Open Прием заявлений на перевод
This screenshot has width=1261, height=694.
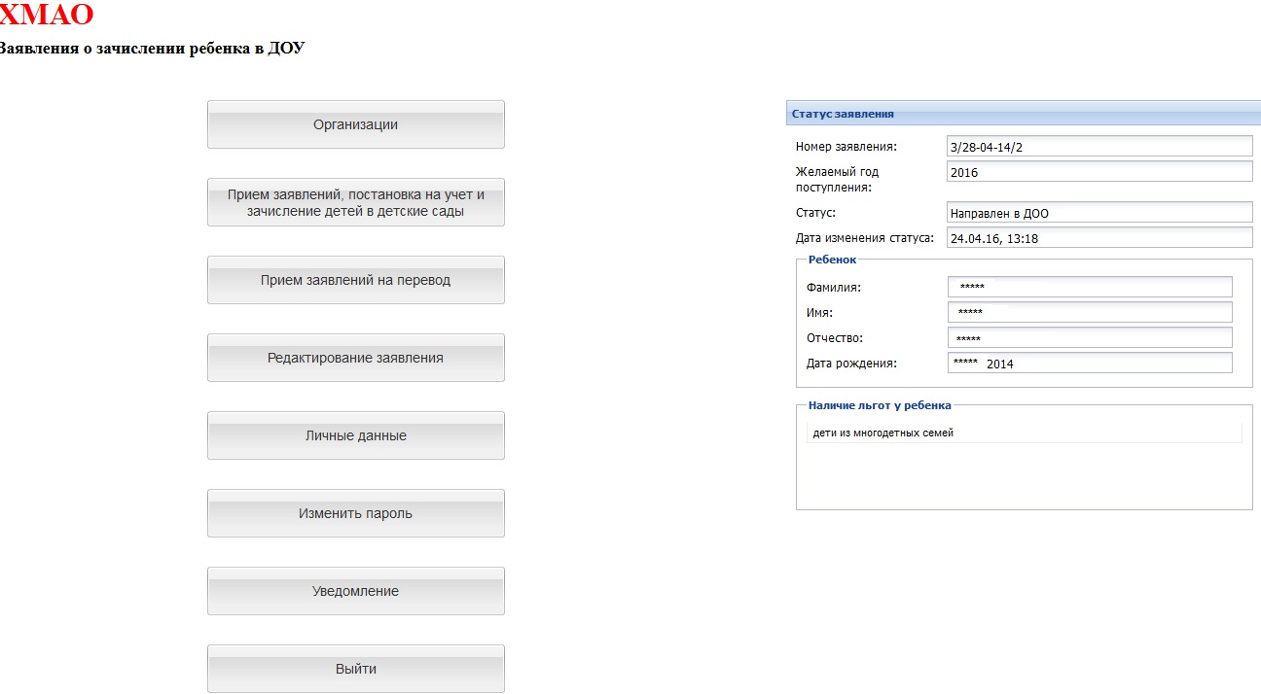click(355, 280)
